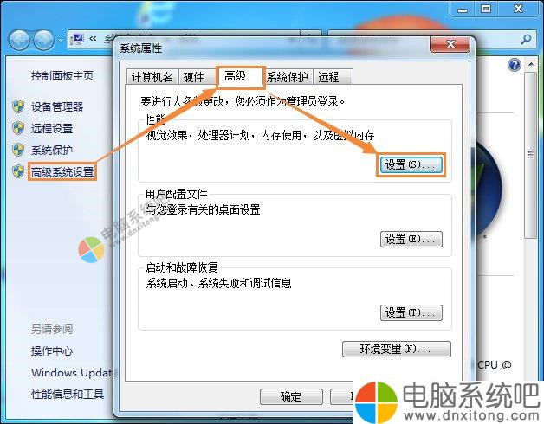Go back using the round back arrow
Screen dimensions: 544x424
pos(19,40)
